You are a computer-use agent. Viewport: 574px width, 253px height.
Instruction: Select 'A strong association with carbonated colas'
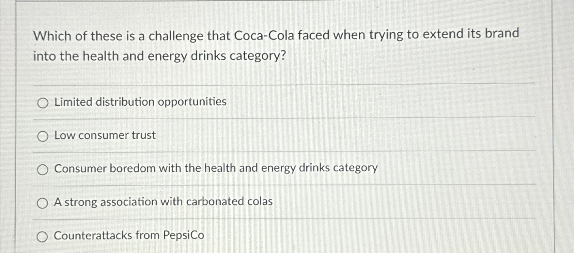(43, 203)
